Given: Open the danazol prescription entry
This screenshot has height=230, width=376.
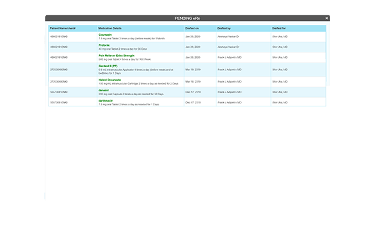Looking at the screenshot, I should point(104,90).
